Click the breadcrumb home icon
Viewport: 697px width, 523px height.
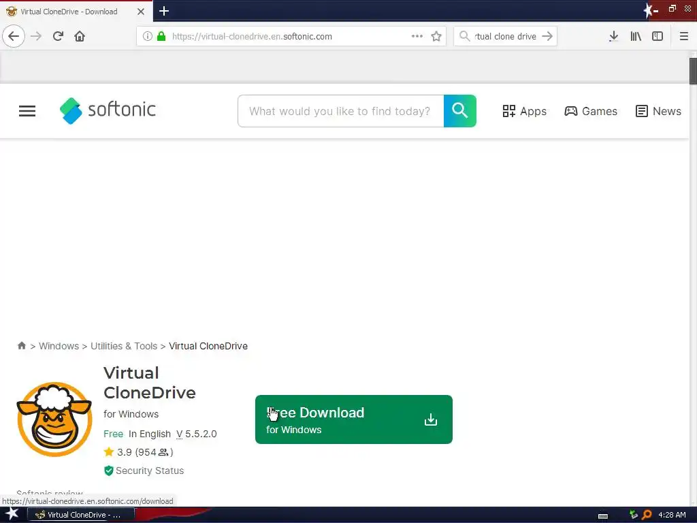(x=21, y=345)
